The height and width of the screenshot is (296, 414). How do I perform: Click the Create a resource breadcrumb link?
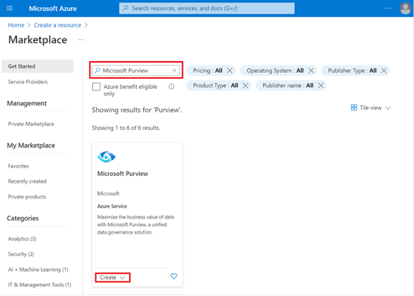click(x=57, y=25)
